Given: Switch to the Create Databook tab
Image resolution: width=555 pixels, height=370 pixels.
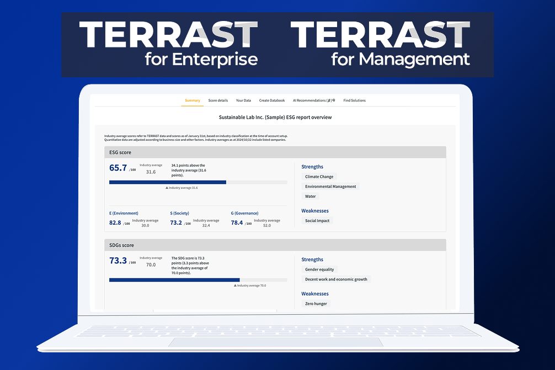Looking at the screenshot, I should (271, 100).
